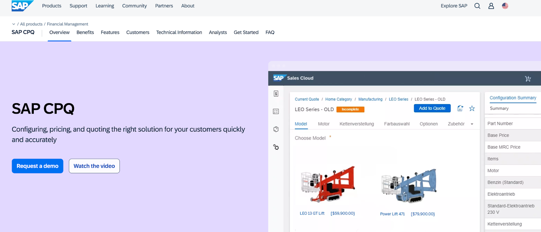Expand the tab overflow arrow after Zubehör

[472, 124]
